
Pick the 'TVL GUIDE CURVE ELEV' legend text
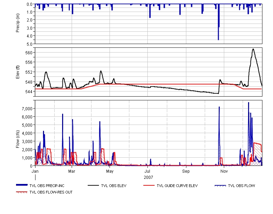pos(177,186)
